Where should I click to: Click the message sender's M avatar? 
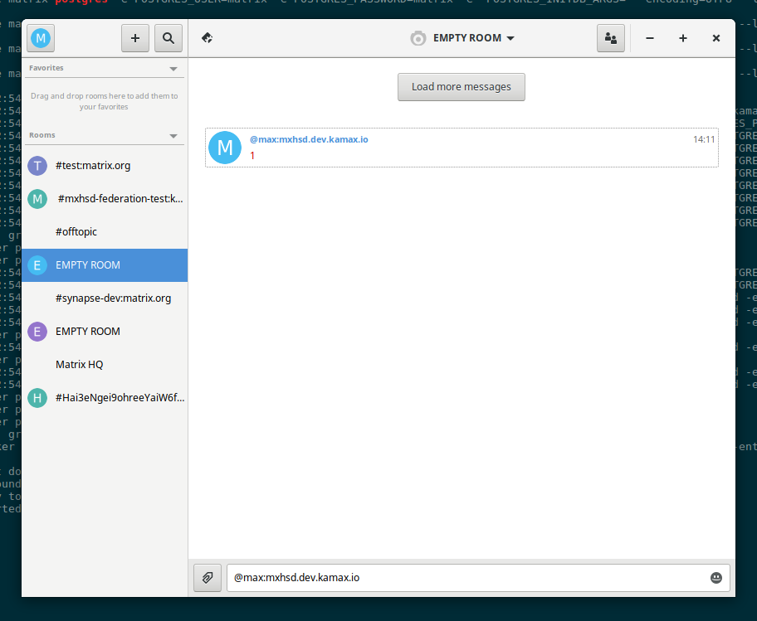(x=225, y=148)
